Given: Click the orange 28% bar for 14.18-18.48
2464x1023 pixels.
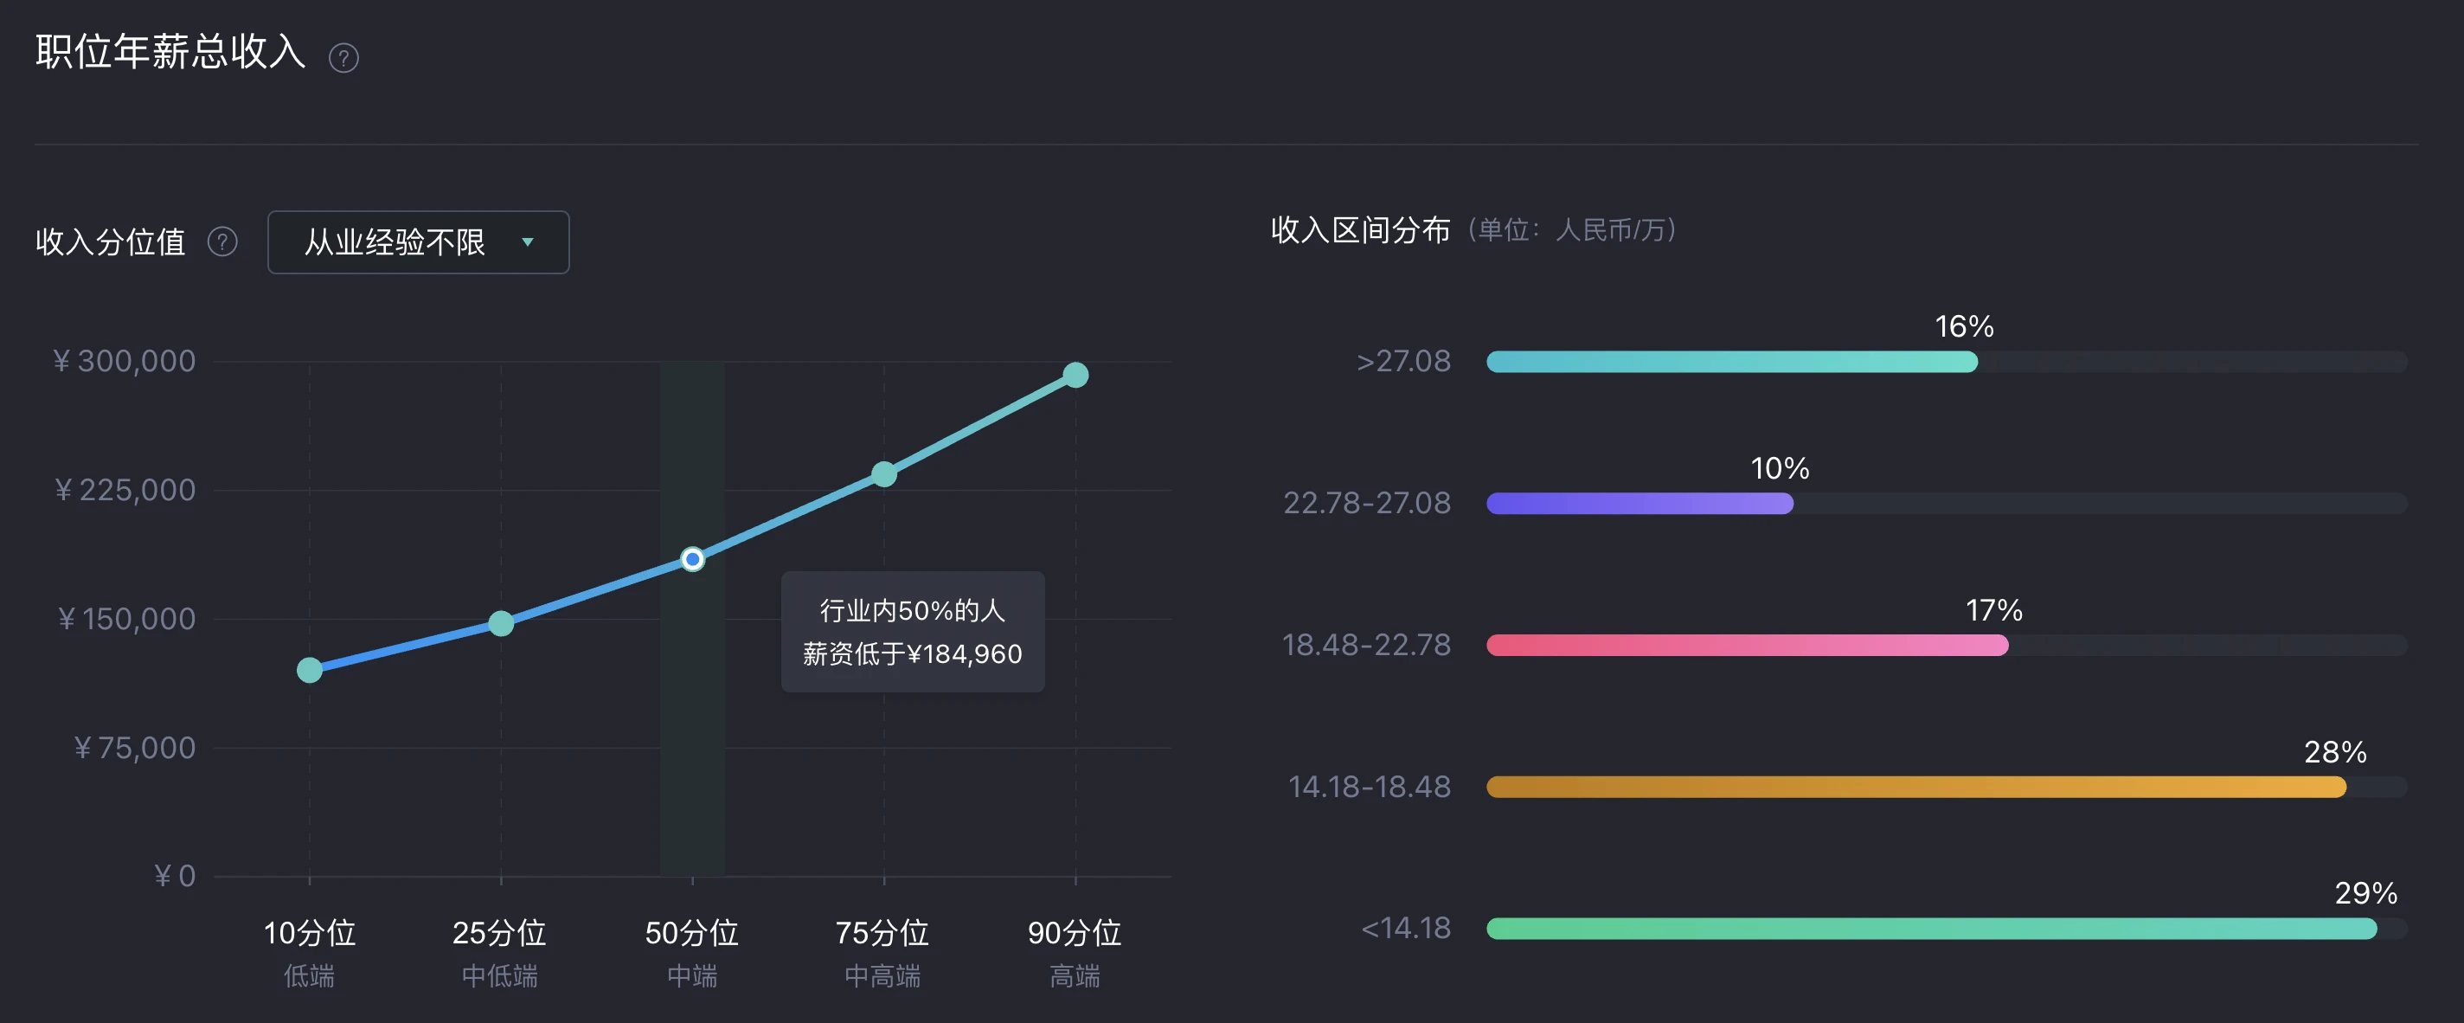Looking at the screenshot, I should [x=1915, y=787].
